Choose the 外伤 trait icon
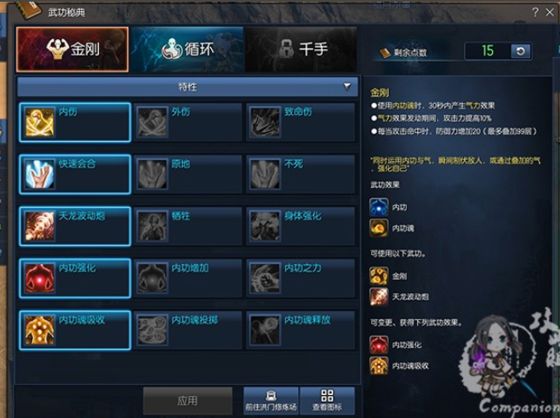The width and height of the screenshot is (560, 418). click(152, 123)
